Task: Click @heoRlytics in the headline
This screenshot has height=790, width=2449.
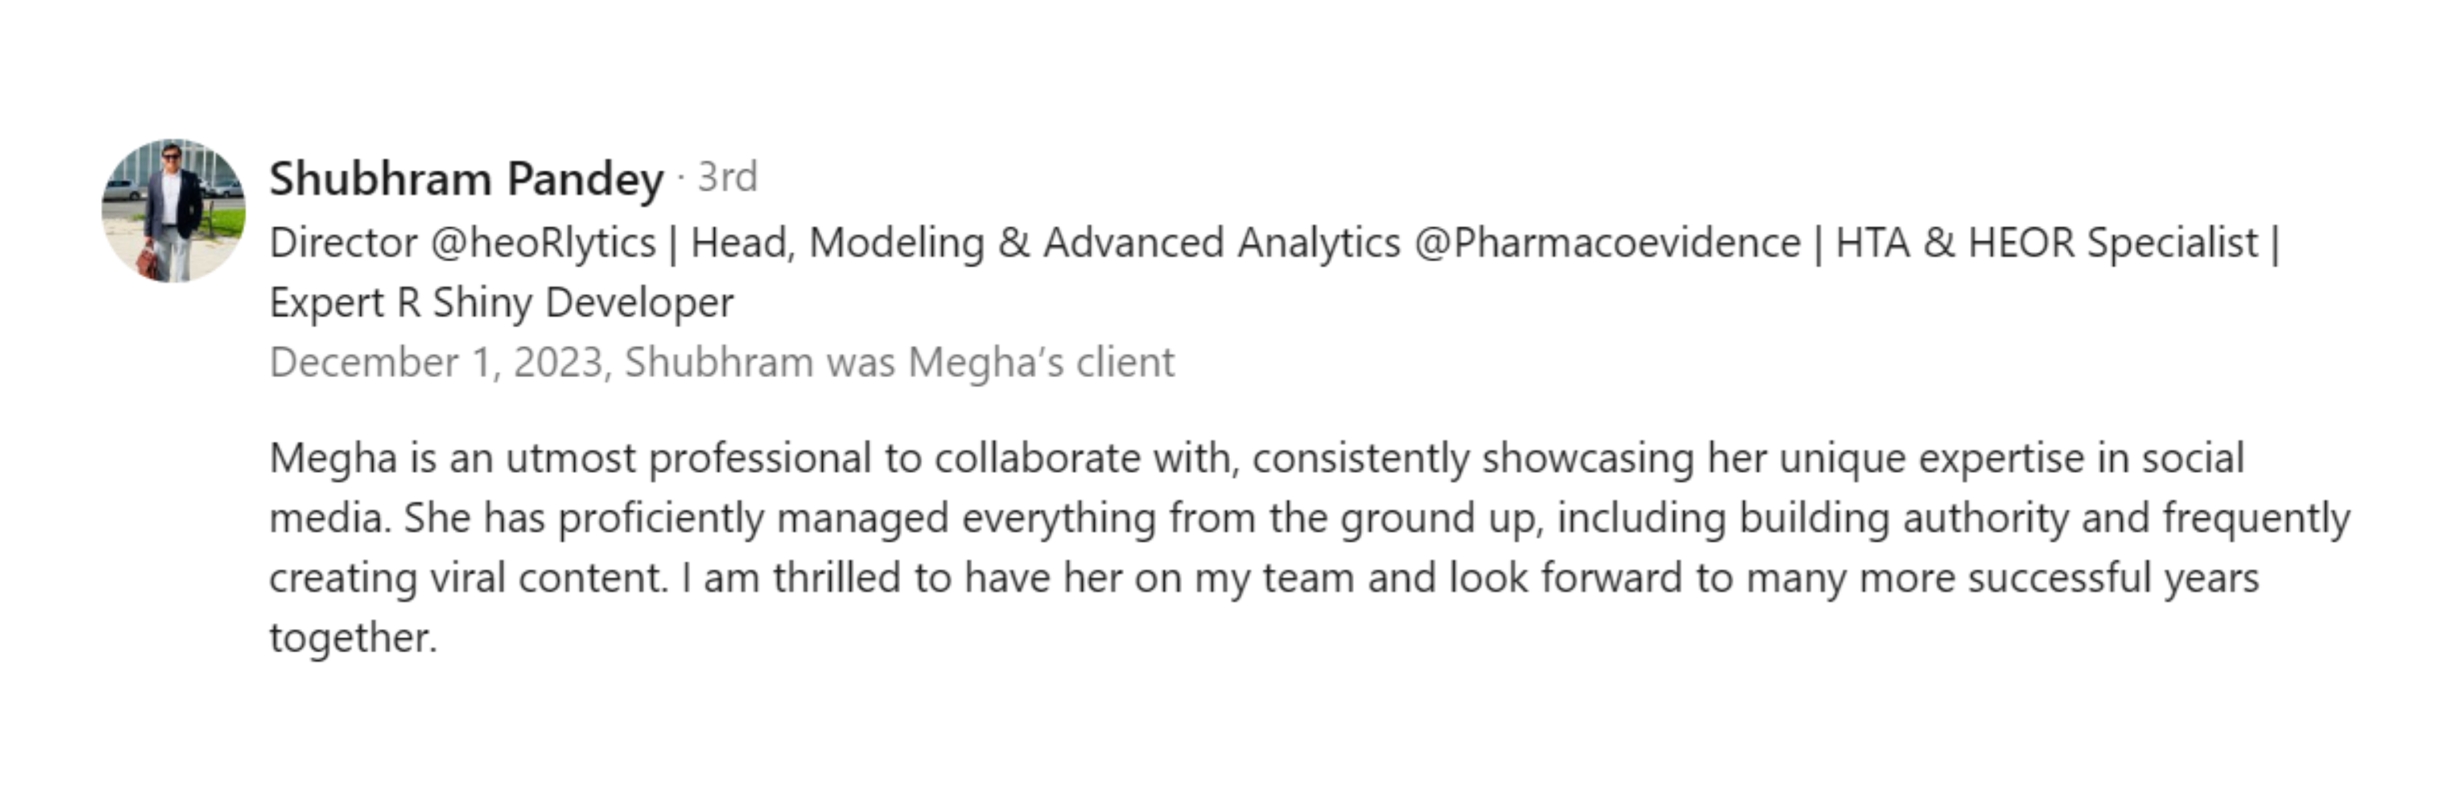Action: (543, 243)
